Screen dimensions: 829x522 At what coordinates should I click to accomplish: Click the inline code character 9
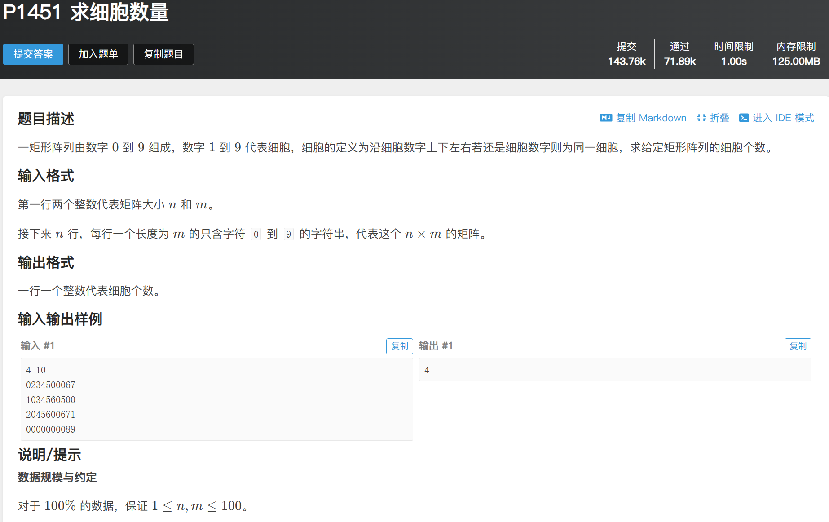(289, 234)
